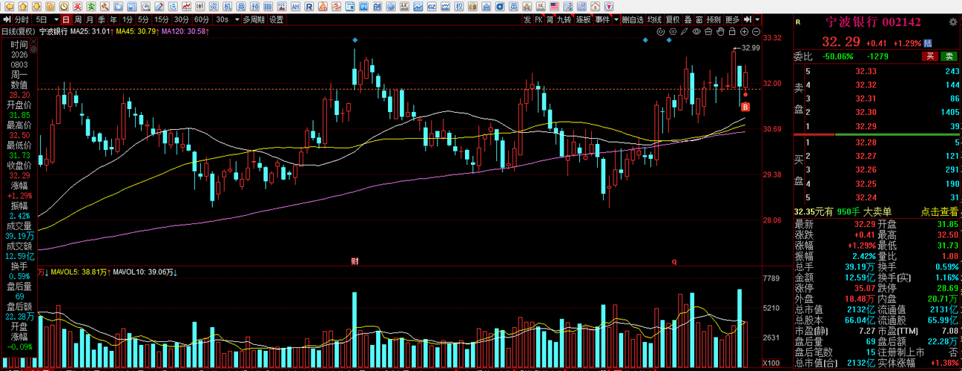
Task: Click the red B marker on chart
Action: [745, 107]
